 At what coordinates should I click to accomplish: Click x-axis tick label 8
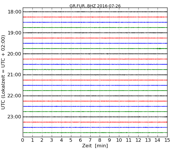[100, 140]
